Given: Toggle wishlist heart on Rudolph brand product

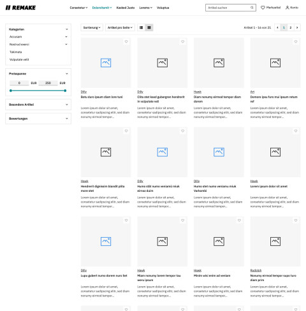Looking at the screenshot, I should pyautogui.click(x=296, y=221).
